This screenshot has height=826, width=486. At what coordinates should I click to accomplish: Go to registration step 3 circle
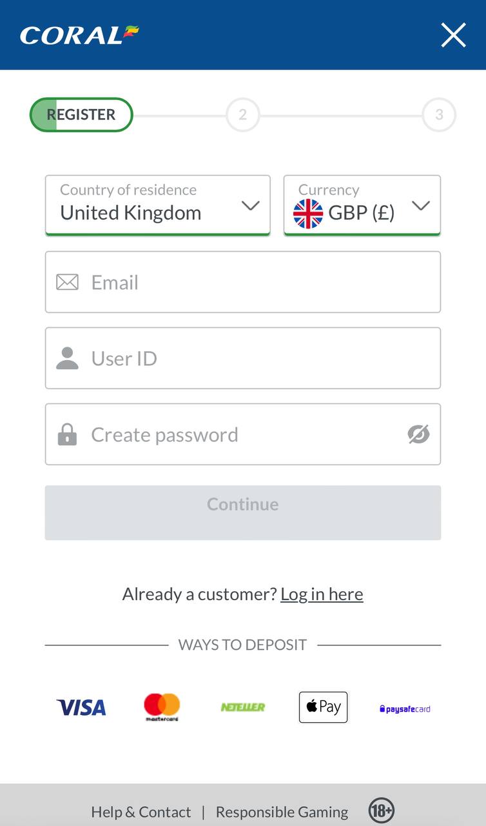[439, 115]
